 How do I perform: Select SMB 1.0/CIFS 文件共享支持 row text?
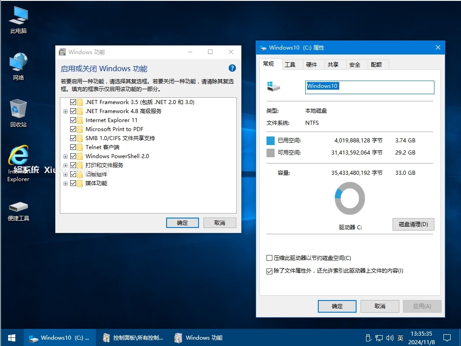(120, 138)
